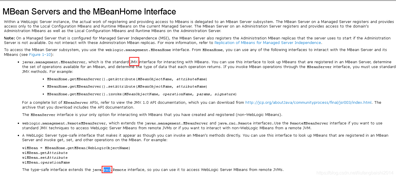This screenshot has width=396, height=178.
Task: Click the getMBeanServer().getAttribute code example line
Action: point(127,79)
